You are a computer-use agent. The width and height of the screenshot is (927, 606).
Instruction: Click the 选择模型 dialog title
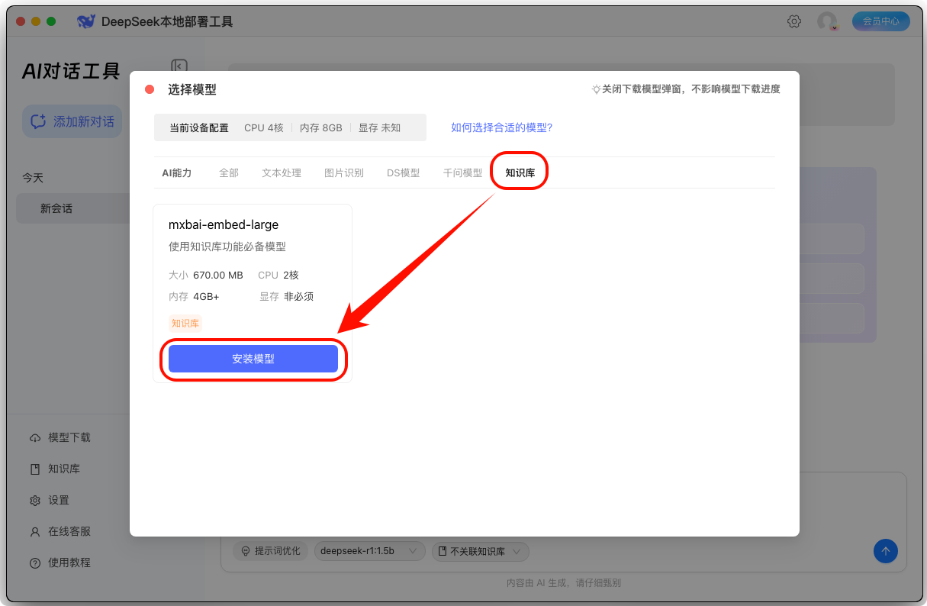[x=192, y=89]
